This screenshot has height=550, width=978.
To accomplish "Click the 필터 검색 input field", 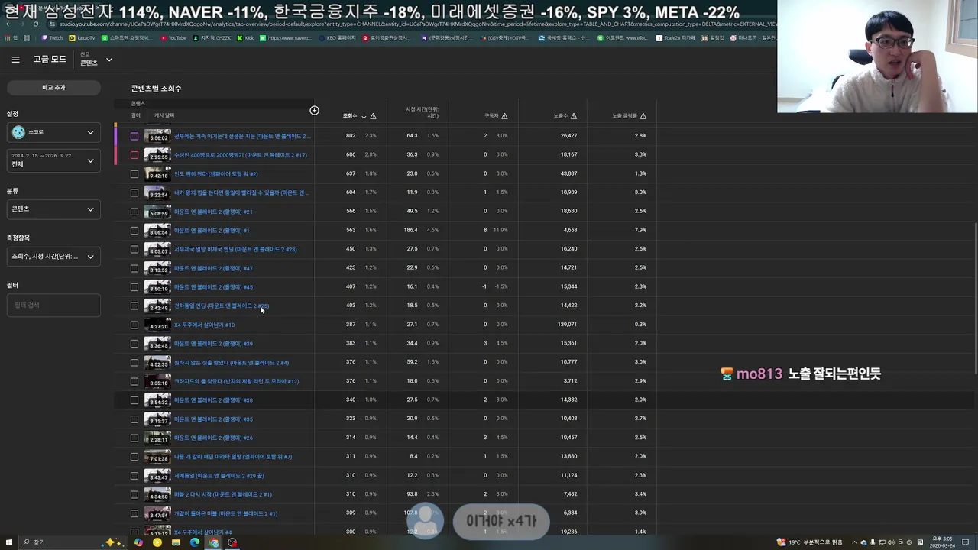I will click(53, 306).
